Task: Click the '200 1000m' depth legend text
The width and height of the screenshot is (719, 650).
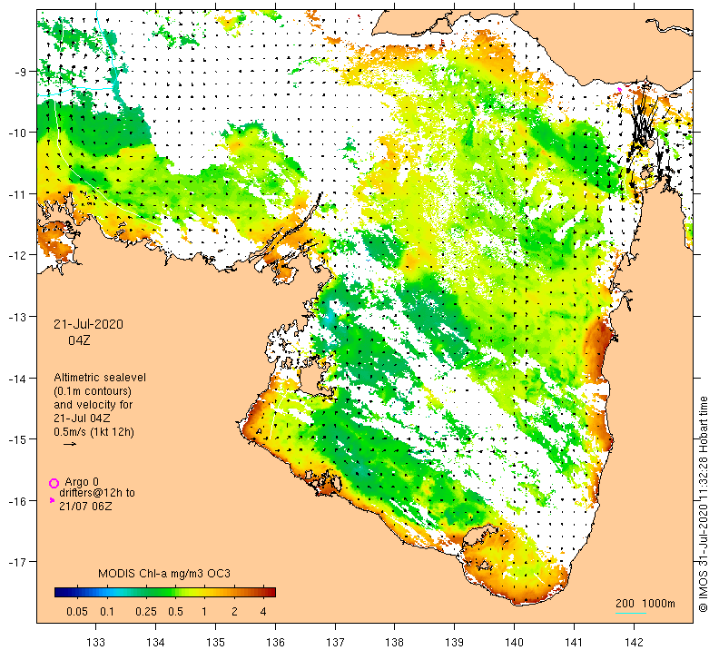Action: [645, 603]
